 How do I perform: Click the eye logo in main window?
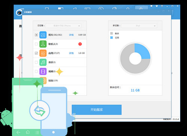19,12
